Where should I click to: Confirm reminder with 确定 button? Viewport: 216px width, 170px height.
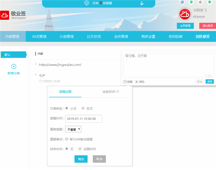tap(81, 159)
